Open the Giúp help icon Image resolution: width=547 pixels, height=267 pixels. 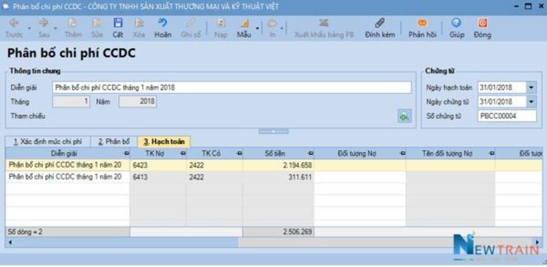[x=456, y=23]
